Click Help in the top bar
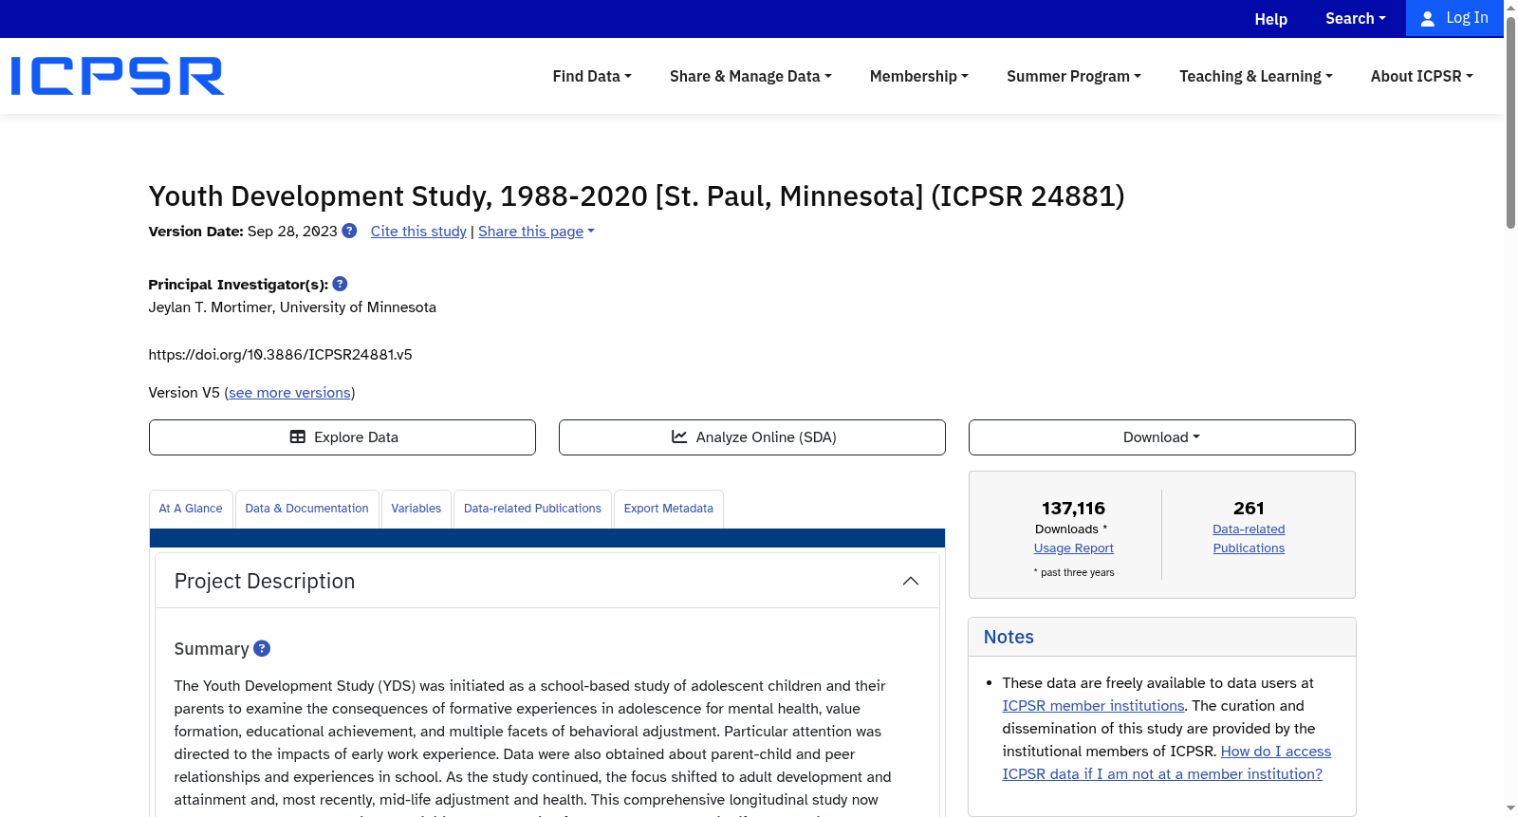Viewport: 1518px width, 817px height. pos(1271,19)
